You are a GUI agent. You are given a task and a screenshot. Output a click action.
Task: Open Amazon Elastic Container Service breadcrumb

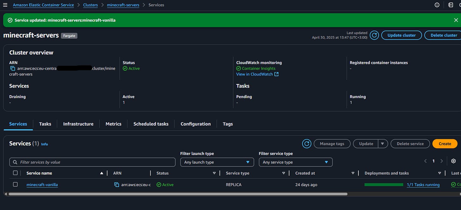43,5
